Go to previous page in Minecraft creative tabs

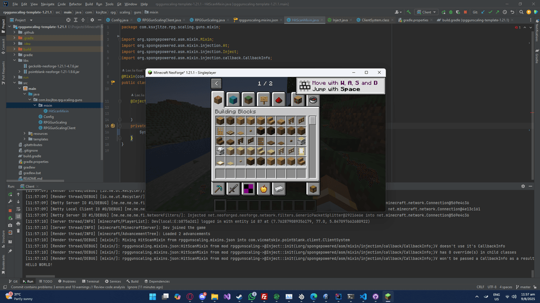(x=216, y=83)
